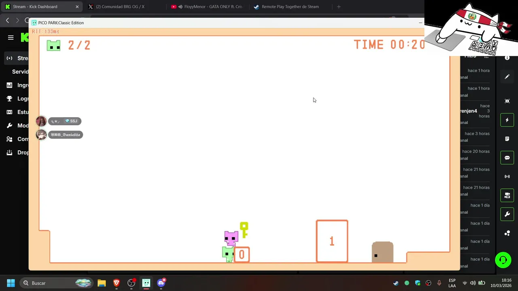Click the screenshot capture icon in right panel
This screenshot has height=291, width=518.
point(507,101)
